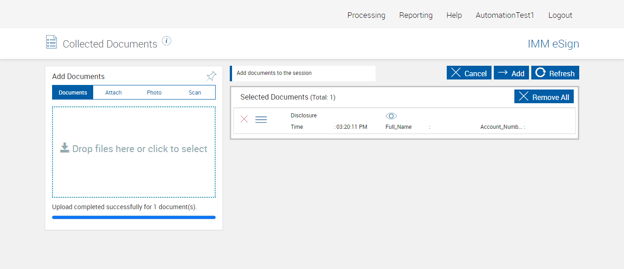Switch to the Attach tab
Screen dimensions: 624x269
coord(113,92)
